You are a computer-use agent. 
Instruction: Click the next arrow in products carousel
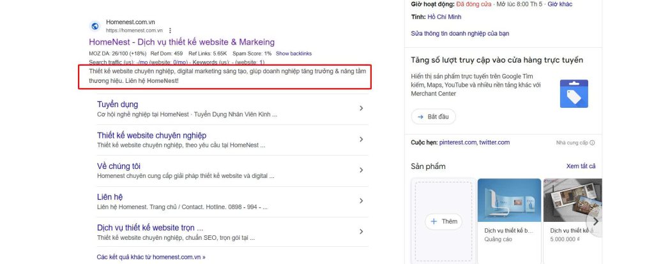[596, 221]
